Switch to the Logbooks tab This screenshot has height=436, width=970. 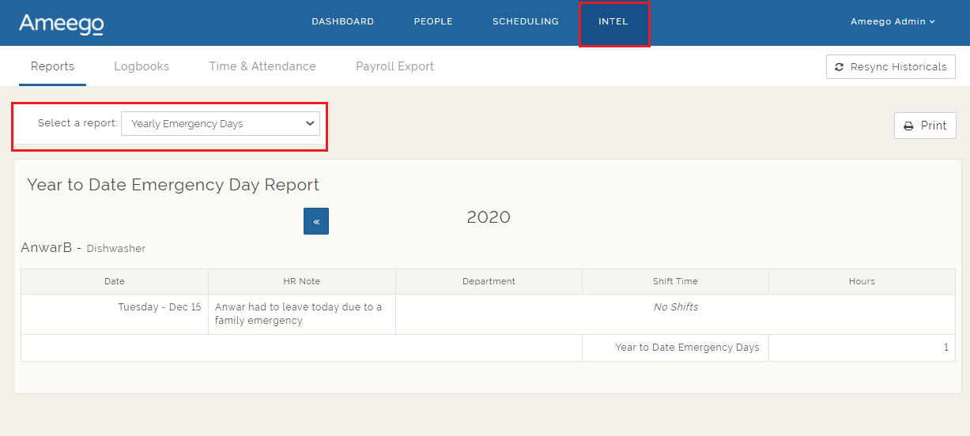click(142, 66)
